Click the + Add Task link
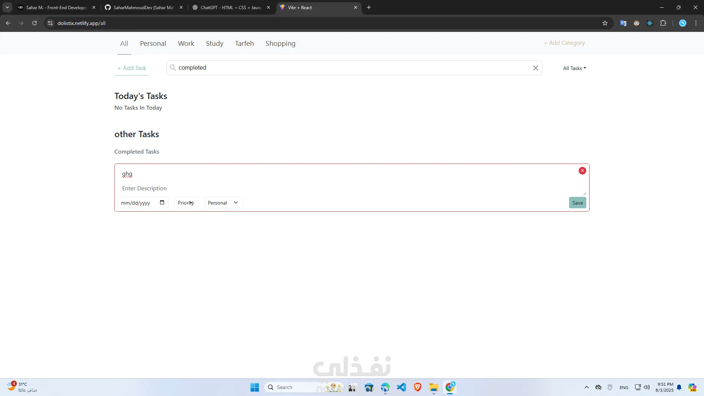Screen dimensions: 704x396 132,68
